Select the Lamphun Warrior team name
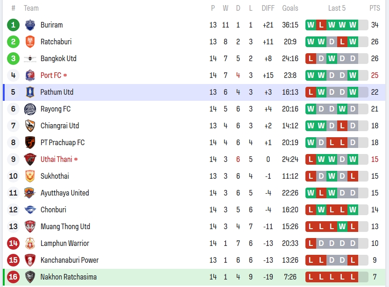 [64, 243]
